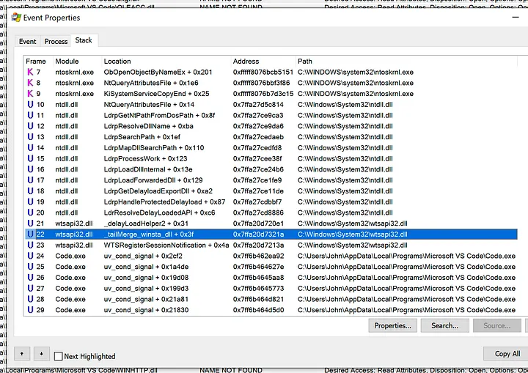The height and width of the screenshot is (373, 528).
Task: Open the Process tab
Action: pos(56,42)
